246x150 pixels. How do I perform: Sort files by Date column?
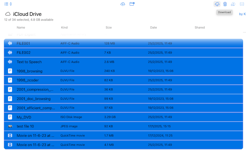pyautogui.click(x=153, y=28)
